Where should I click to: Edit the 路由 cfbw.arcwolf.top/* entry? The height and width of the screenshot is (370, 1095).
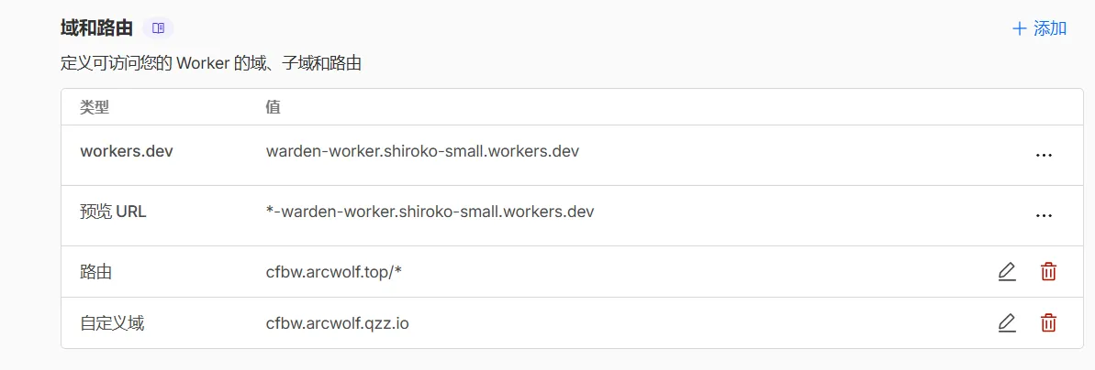1007,272
